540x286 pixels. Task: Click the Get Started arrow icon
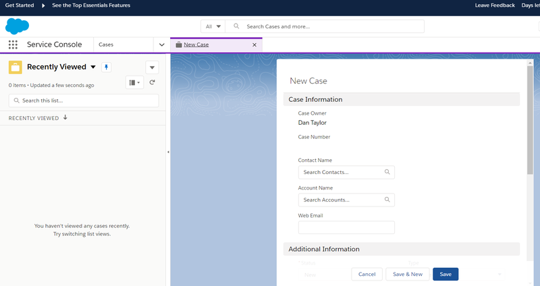tap(43, 5)
